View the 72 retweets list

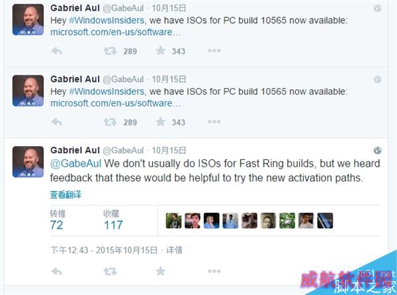tap(58, 220)
